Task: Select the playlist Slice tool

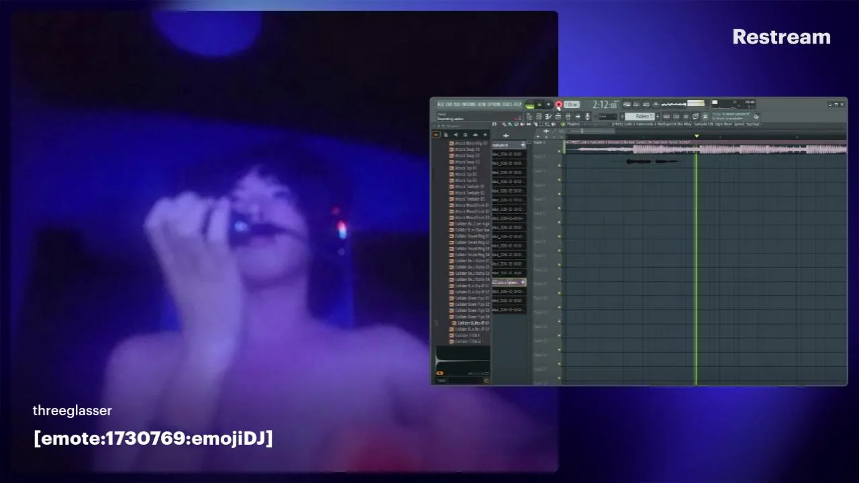Action: tap(535, 124)
